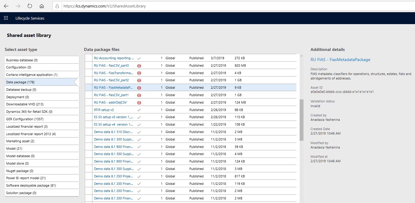Select row checkbox cell for addrObjCSV
The height and width of the screenshot is (203, 415).
[89, 102]
